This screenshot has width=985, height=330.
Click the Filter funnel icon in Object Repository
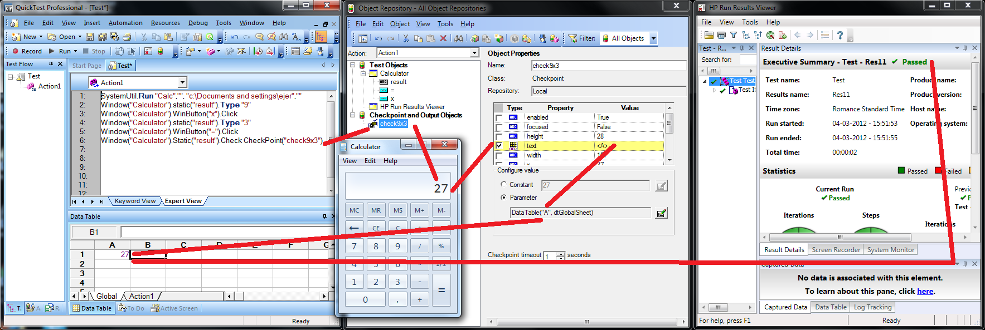572,38
